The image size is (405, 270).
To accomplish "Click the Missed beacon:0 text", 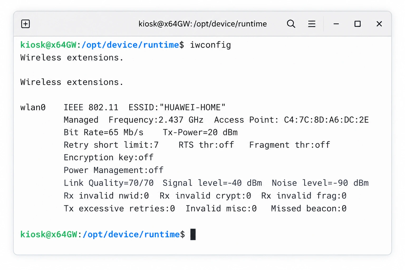I will pos(308,209).
